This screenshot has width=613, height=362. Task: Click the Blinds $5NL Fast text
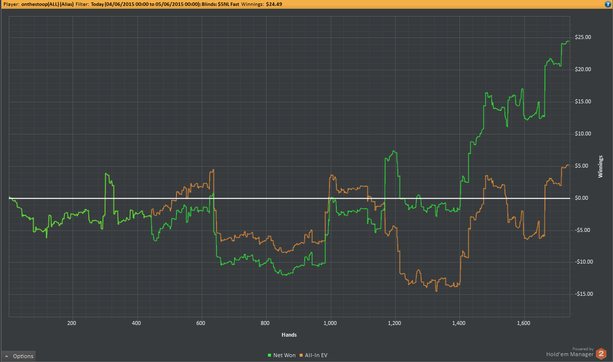tap(219, 4)
